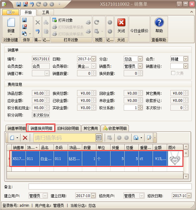The width and height of the screenshot is (196, 210).
Task: Expand the 分店 dropdown showing 总店
Action: pyautogui.click(x=140, y=59)
